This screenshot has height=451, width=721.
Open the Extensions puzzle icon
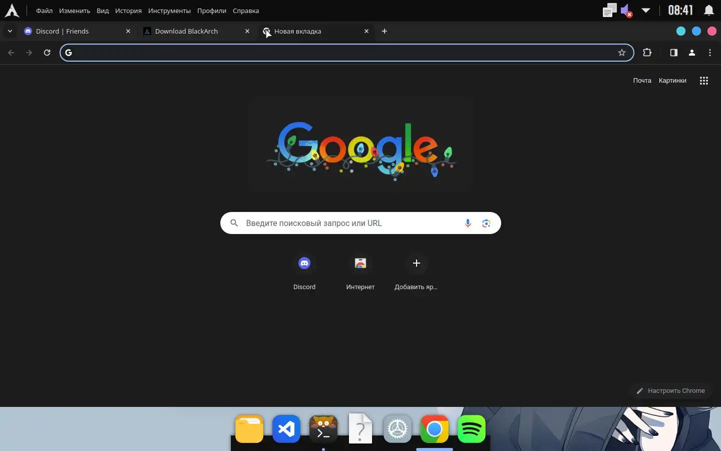(647, 53)
